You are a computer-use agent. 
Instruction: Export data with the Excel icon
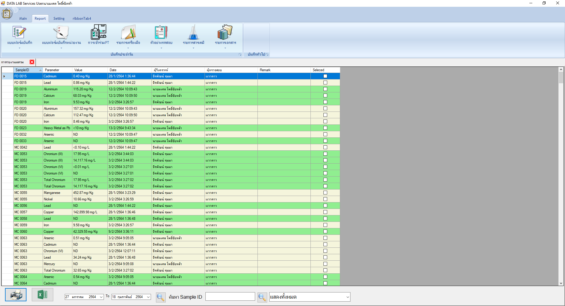(42, 295)
